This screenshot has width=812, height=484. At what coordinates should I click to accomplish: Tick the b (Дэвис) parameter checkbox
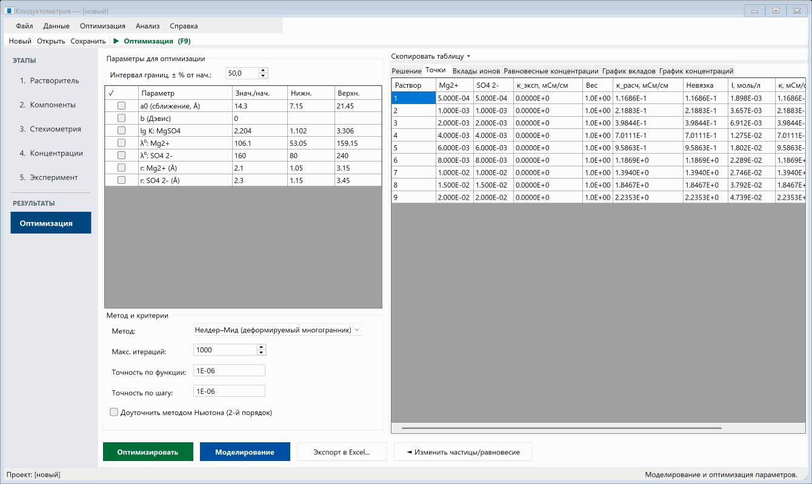(121, 118)
